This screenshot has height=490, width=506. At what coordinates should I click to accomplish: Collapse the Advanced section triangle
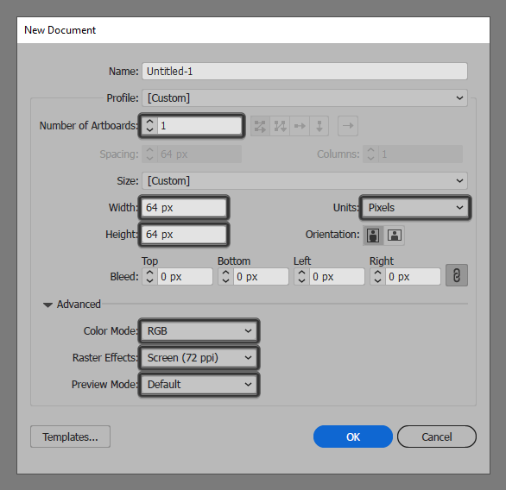[x=47, y=305]
